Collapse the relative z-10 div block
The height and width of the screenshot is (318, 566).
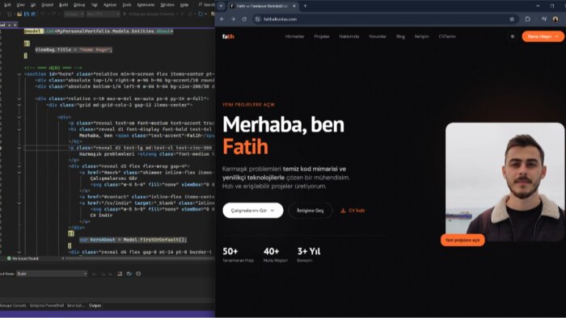19,98
